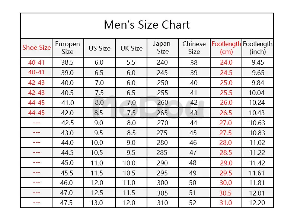
Task: Select the Japan size 275 cell
Action: pyautogui.click(x=163, y=133)
